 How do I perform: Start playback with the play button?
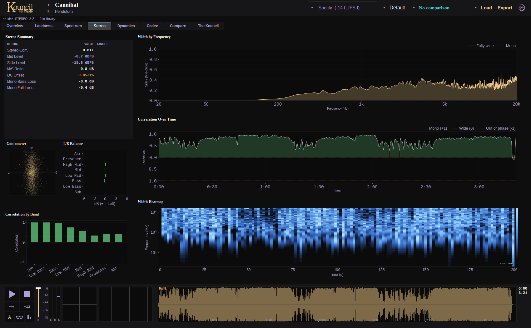pos(12,294)
